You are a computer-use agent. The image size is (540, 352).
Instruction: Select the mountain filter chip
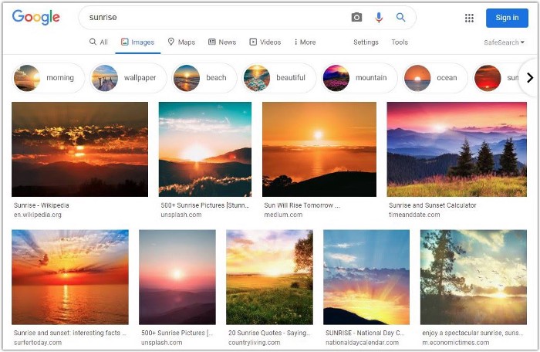tap(359, 78)
